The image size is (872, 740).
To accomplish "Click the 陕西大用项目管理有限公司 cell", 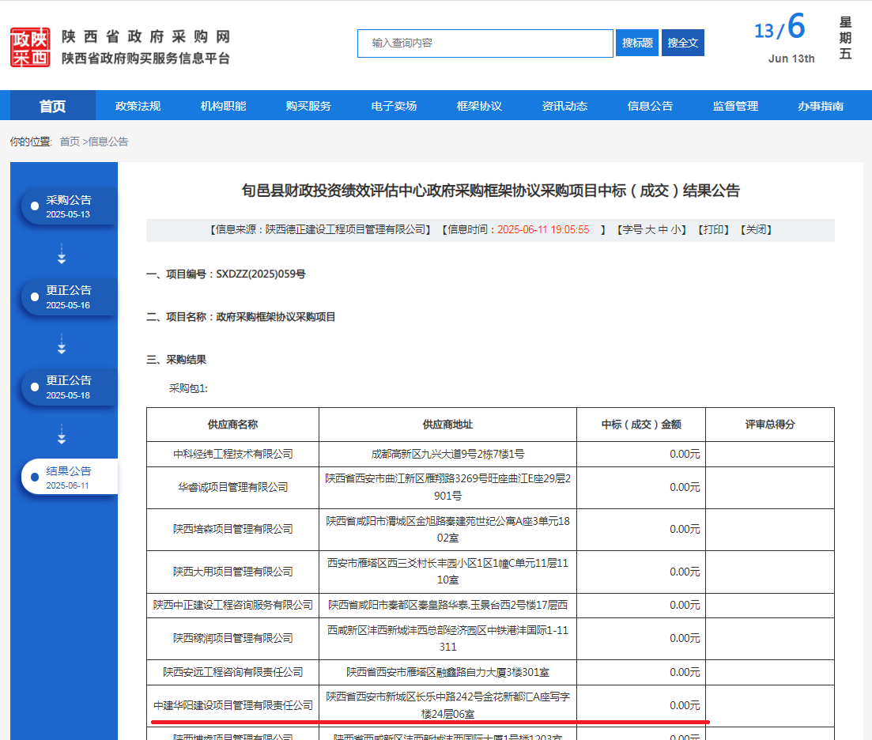I will coord(233,572).
